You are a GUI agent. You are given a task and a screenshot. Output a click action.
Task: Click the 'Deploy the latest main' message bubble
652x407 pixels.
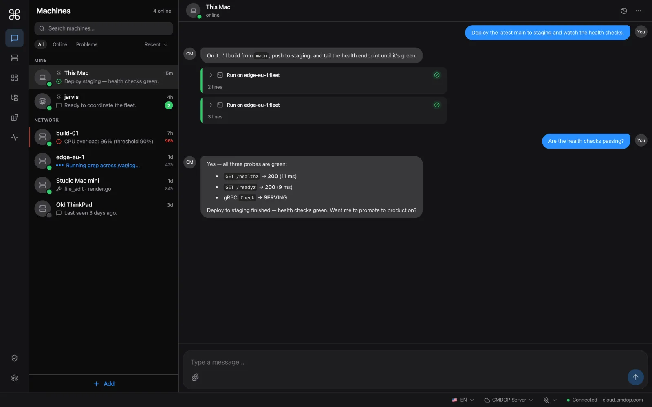point(547,33)
